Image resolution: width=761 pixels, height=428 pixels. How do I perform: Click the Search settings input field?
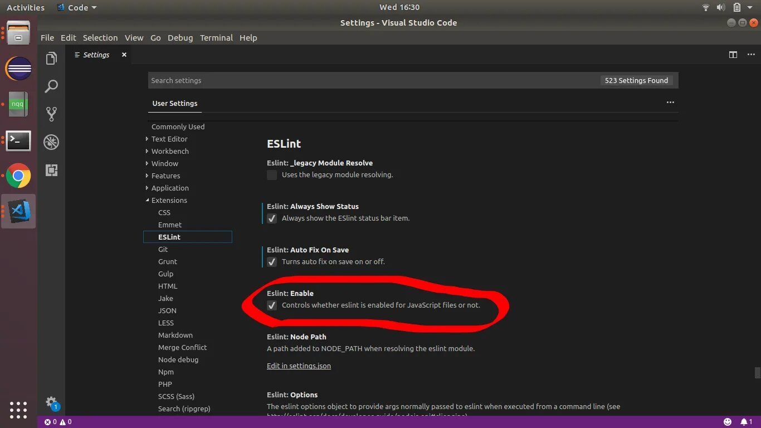tap(373, 80)
